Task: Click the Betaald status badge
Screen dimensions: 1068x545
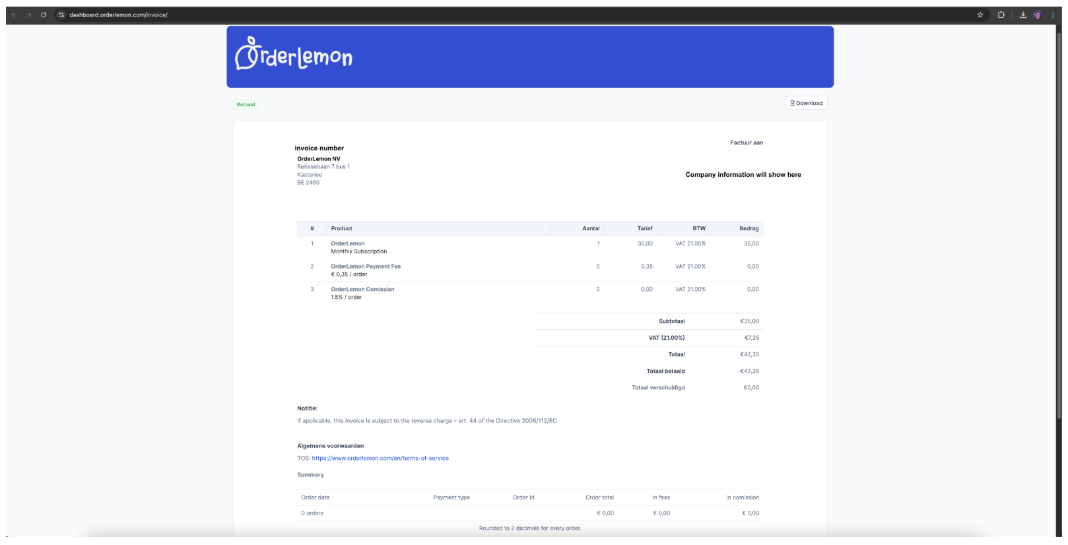Action: [246, 104]
